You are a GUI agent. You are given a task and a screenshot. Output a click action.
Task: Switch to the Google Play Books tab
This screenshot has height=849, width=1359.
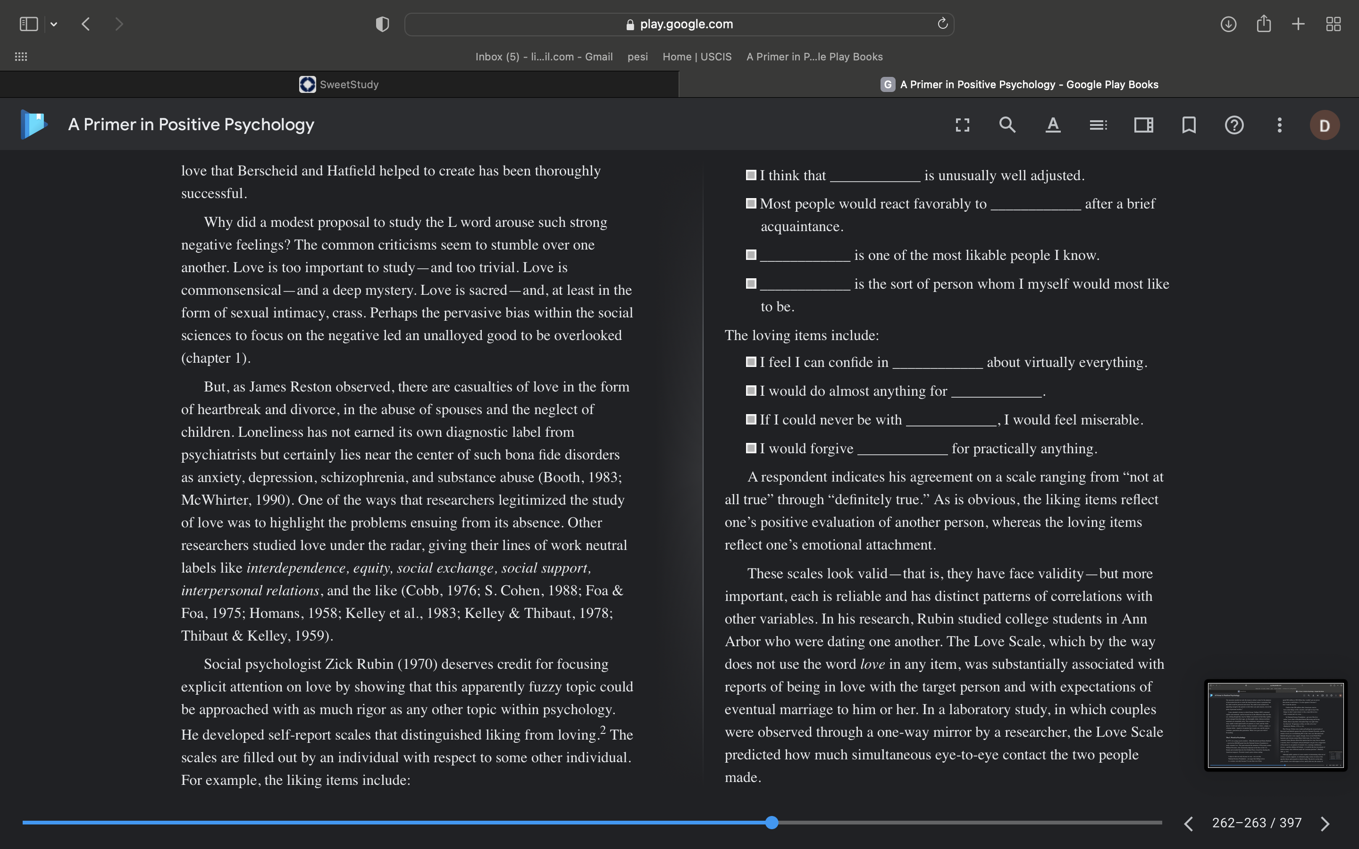pyautogui.click(x=1019, y=84)
